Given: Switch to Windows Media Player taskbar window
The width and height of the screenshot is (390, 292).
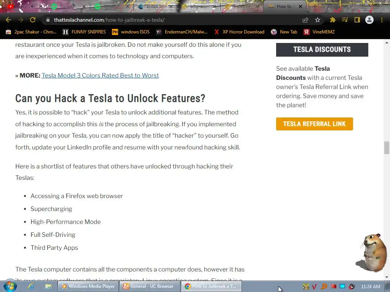Looking at the screenshot, I should 88,286.
